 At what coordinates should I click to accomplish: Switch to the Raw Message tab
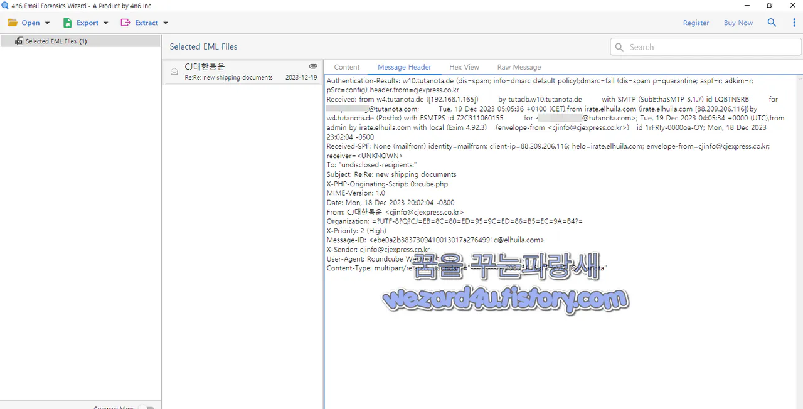click(519, 67)
